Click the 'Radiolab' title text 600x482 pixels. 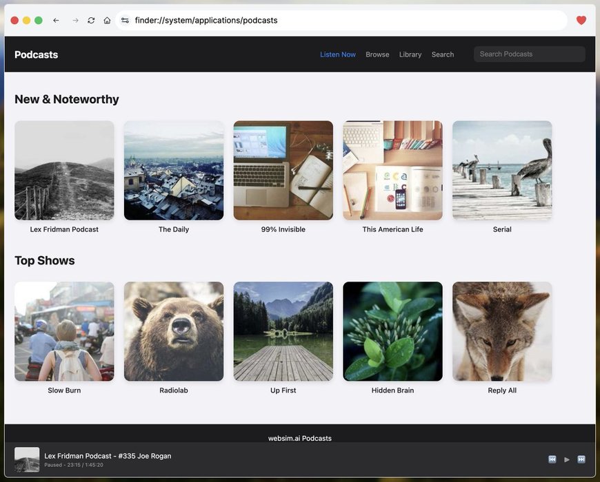[x=174, y=390]
